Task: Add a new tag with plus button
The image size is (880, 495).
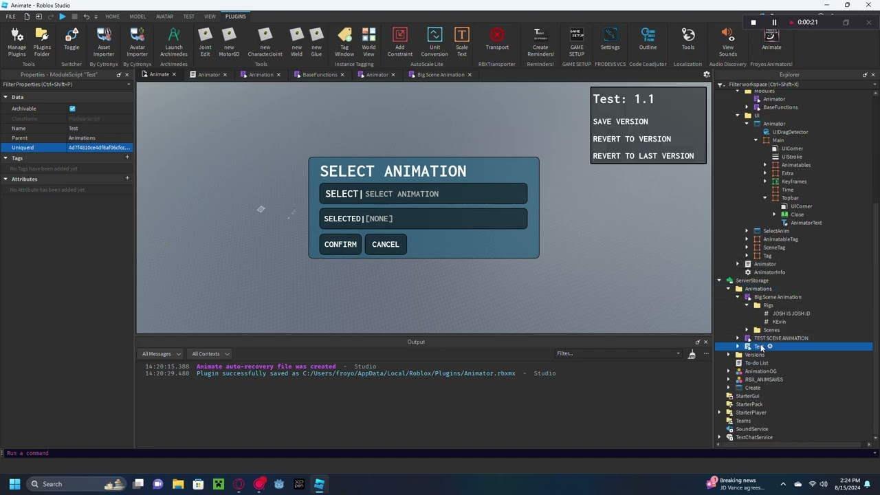Action: pos(126,157)
